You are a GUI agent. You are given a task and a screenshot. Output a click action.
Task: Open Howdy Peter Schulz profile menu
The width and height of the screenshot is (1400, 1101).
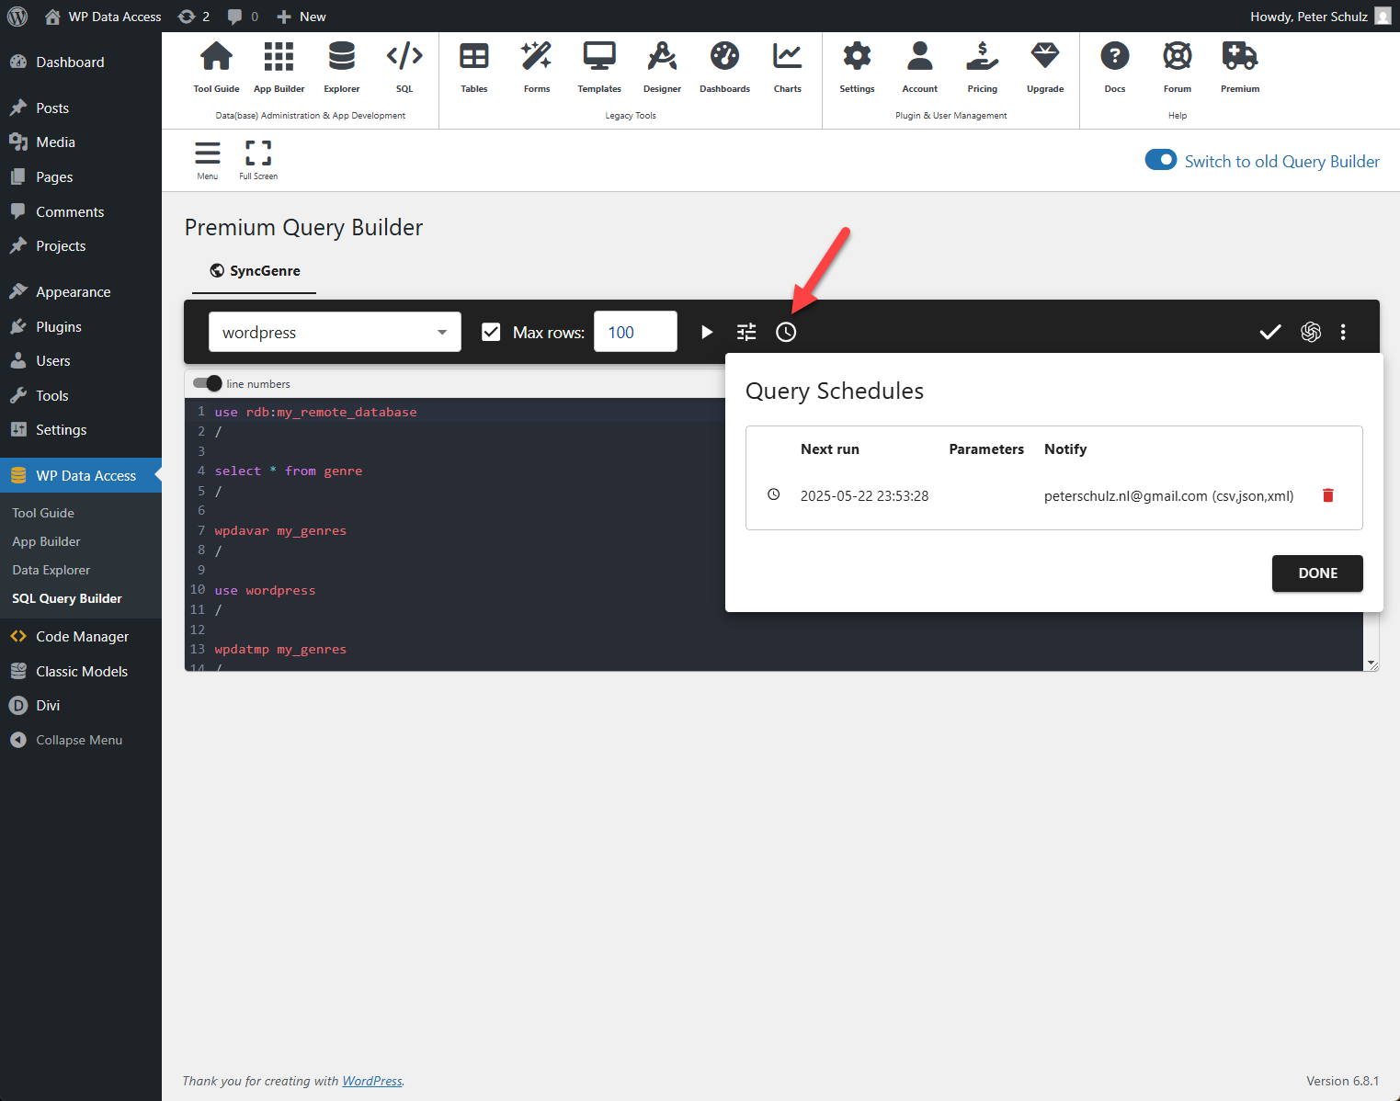click(x=1320, y=17)
